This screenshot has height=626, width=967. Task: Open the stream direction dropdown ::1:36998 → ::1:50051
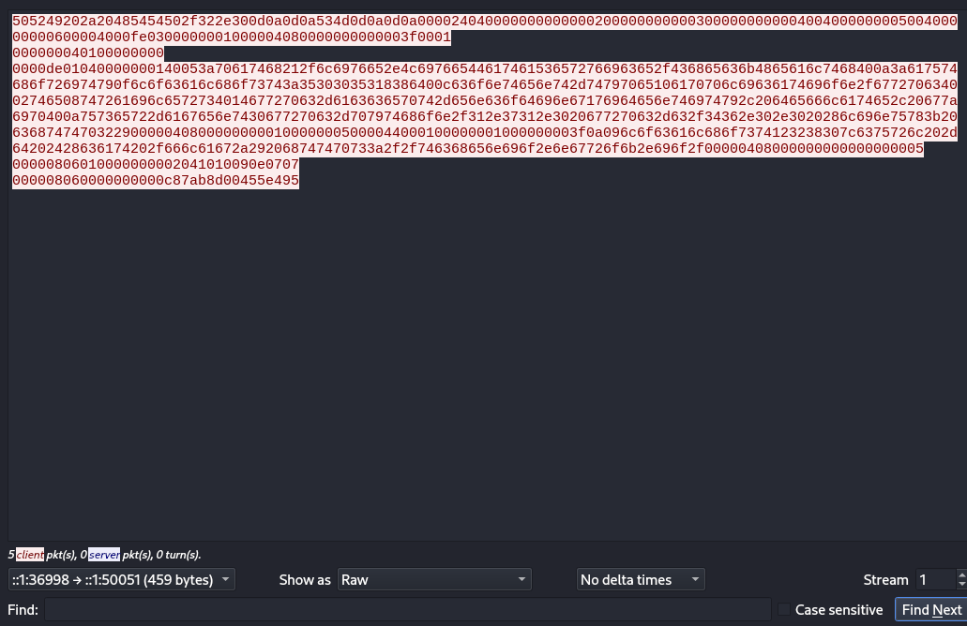click(121, 580)
